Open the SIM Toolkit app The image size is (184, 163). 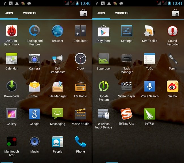tap(149, 31)
